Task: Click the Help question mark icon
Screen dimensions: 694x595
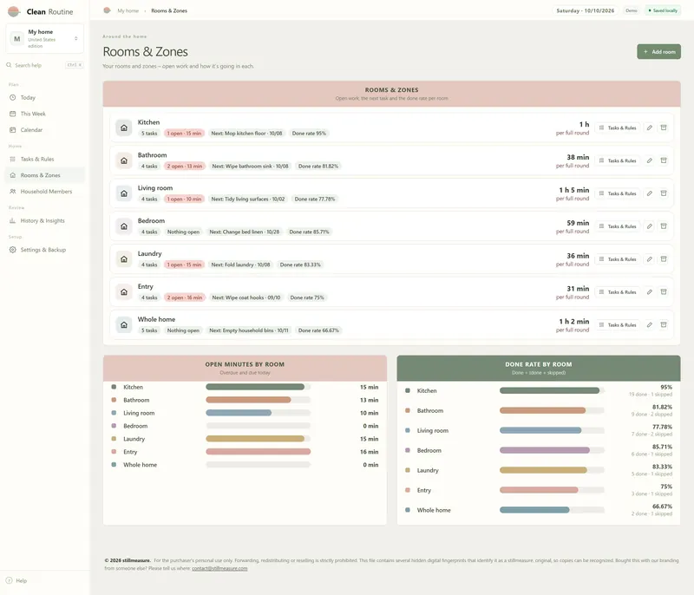Action: click(x=9, y=580)
